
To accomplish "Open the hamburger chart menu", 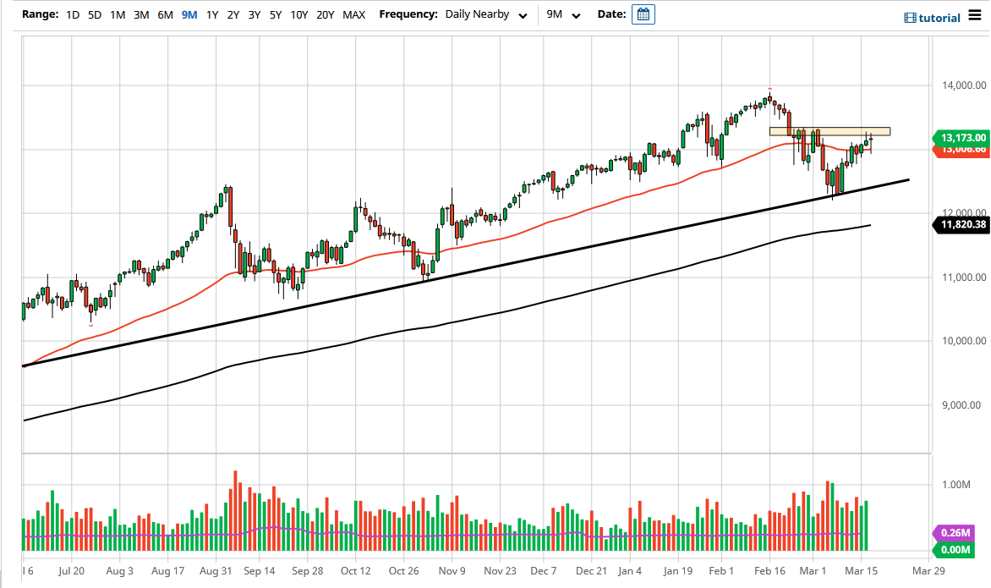I will 977,16.
